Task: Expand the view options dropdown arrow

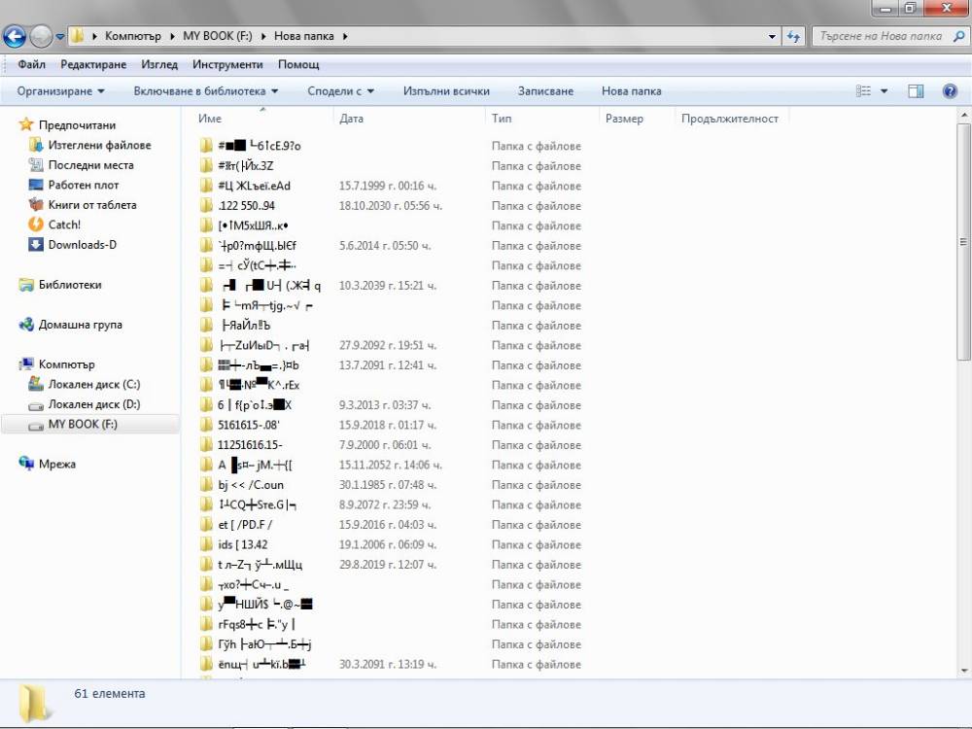Action: coord(884,91)
